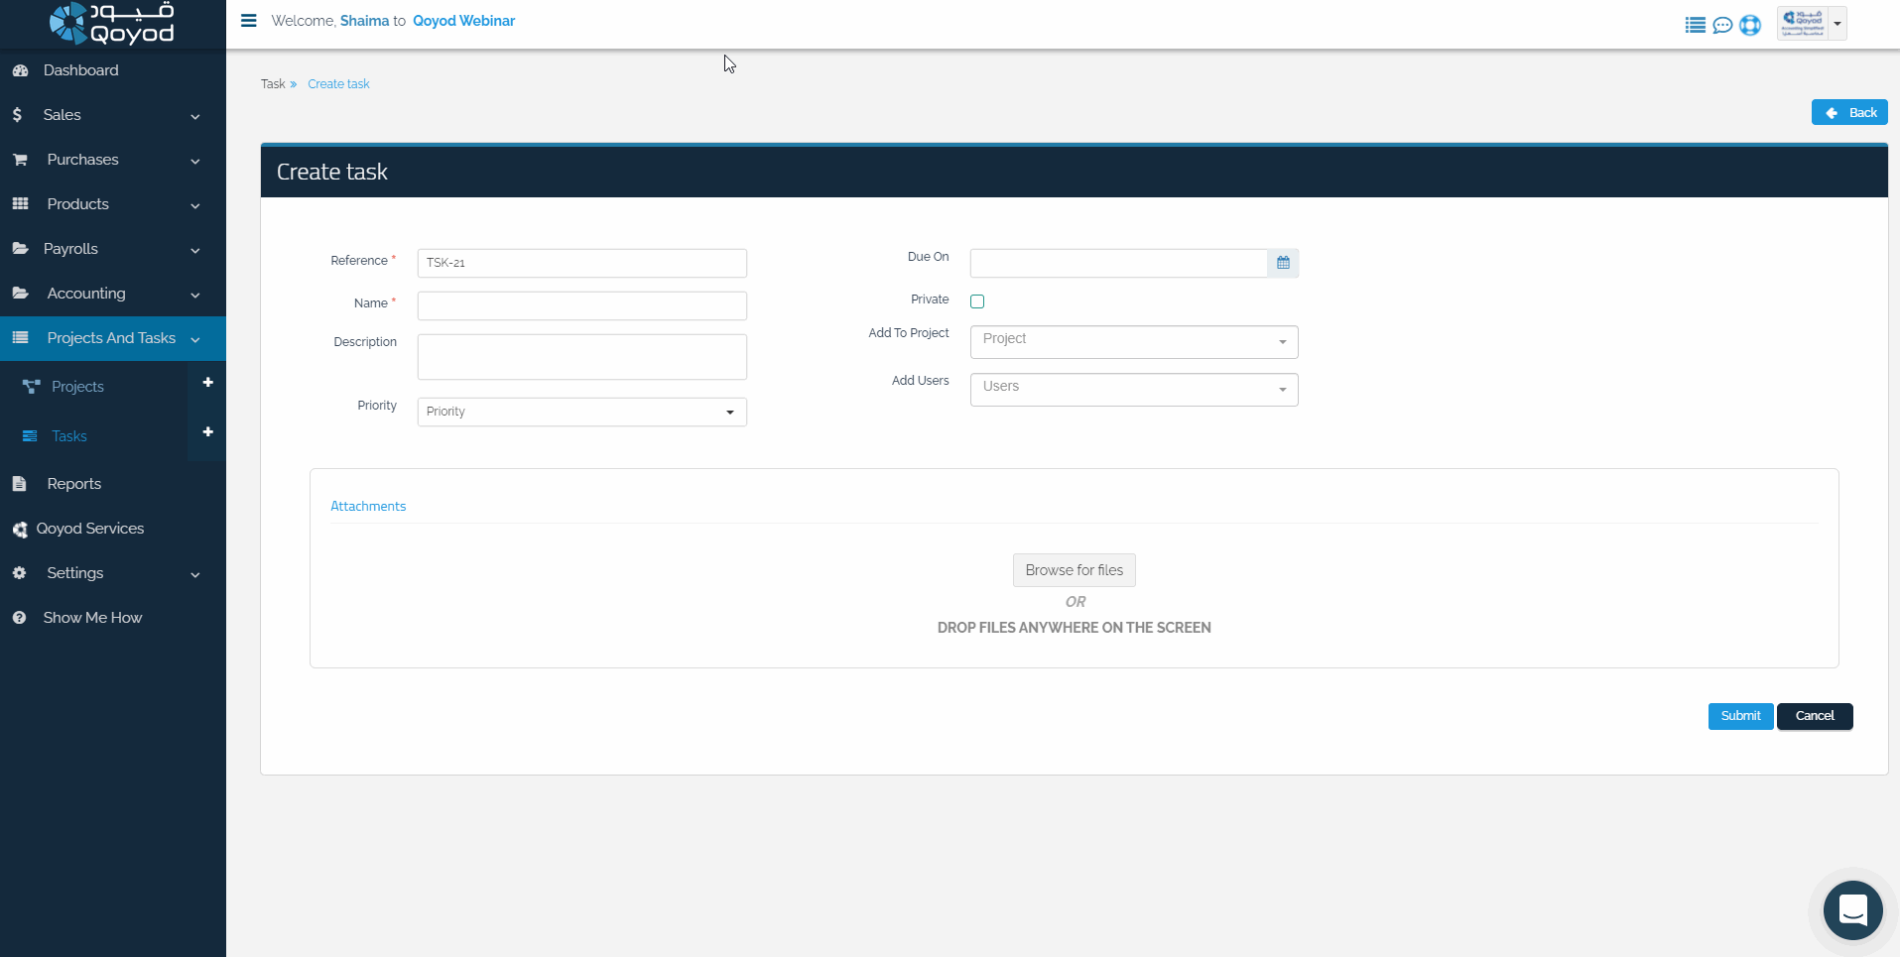
Task: Enable the Private checkbox
Action: (x=977, y=301)
